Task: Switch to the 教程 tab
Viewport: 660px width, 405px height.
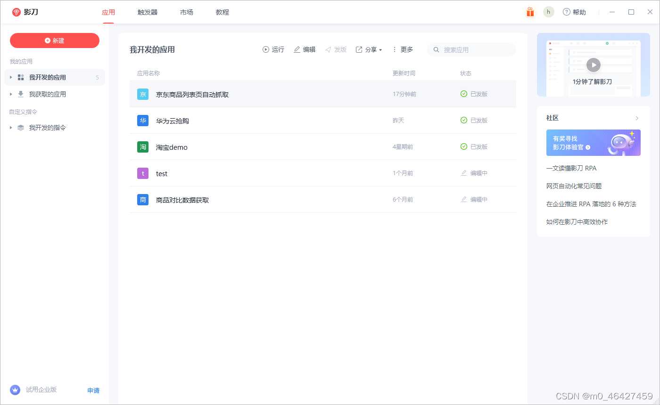Action: (x=223, y=12)
